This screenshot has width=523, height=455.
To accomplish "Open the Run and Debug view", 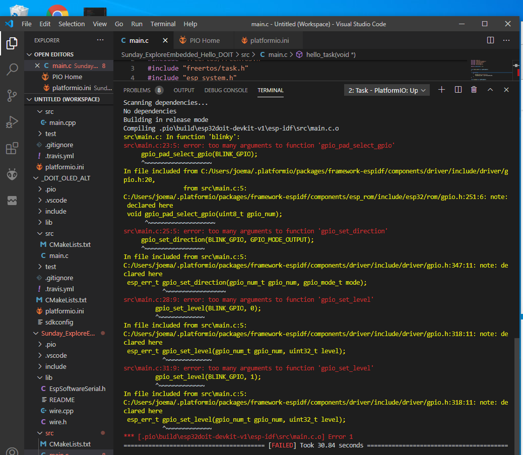I will (12, 122).
